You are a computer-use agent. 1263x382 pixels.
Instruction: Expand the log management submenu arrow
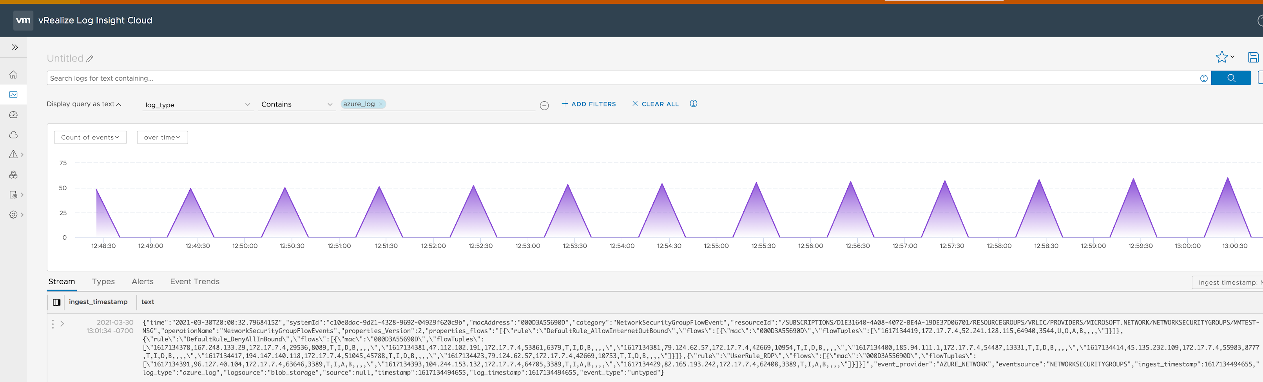tap(22, 195)
